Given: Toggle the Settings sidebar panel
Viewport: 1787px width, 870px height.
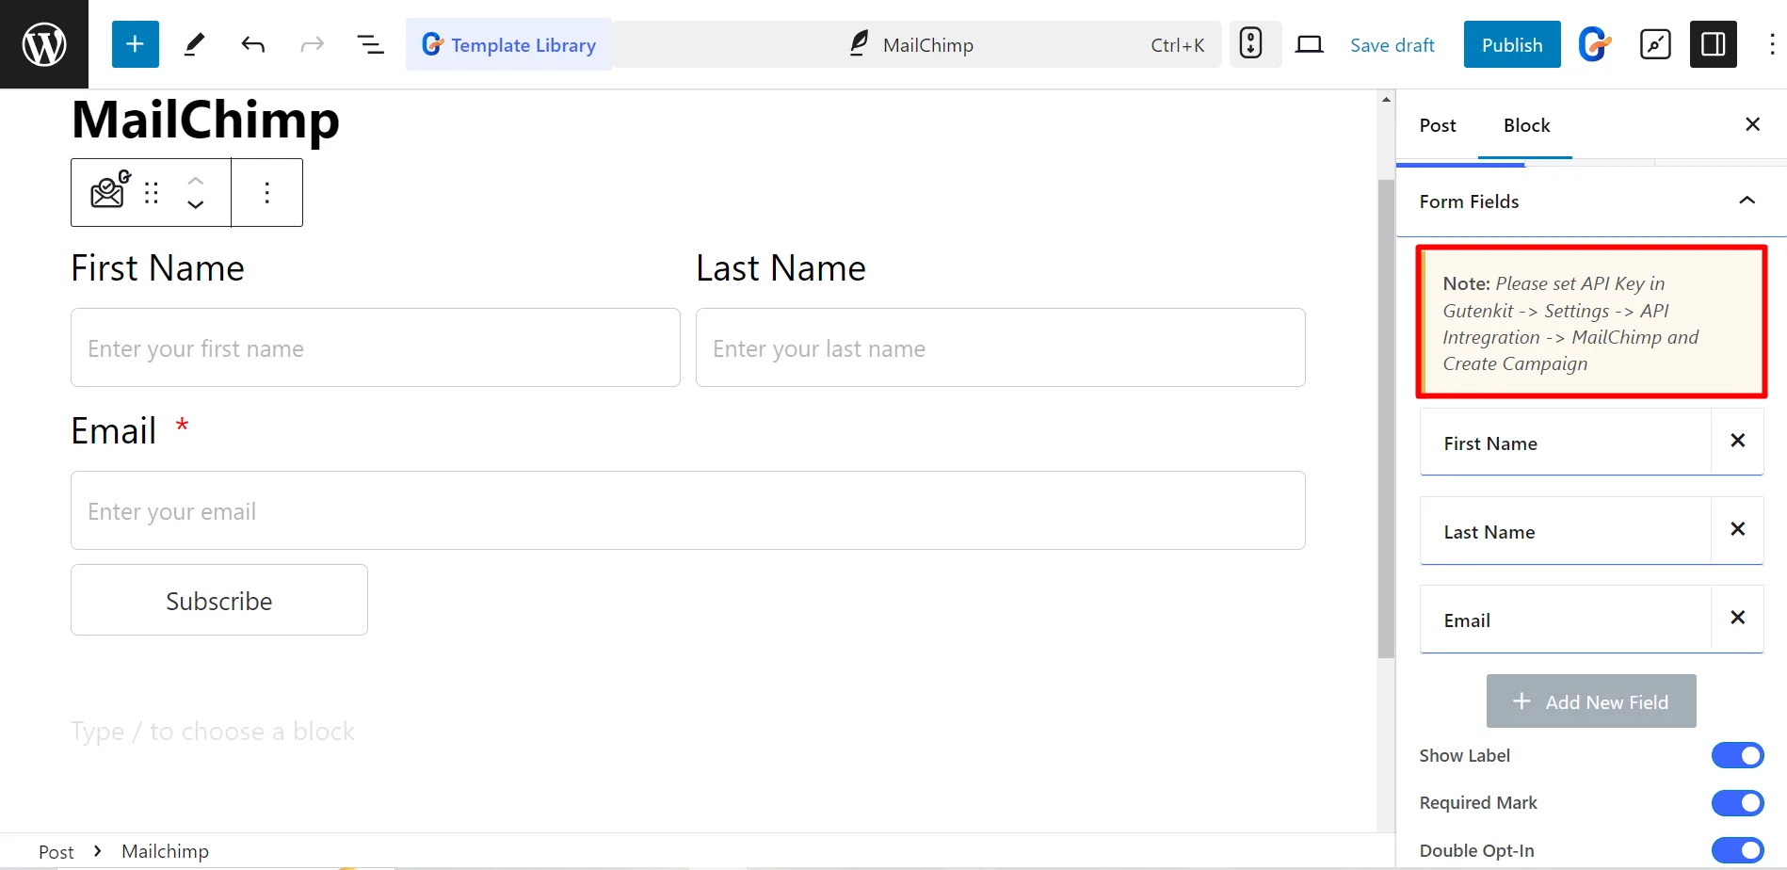Looking at the screenshot, I should [x=1714, y=44].
